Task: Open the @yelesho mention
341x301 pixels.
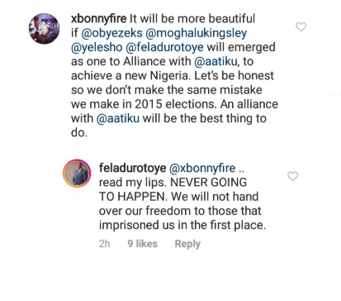Action: click(97, 47)
